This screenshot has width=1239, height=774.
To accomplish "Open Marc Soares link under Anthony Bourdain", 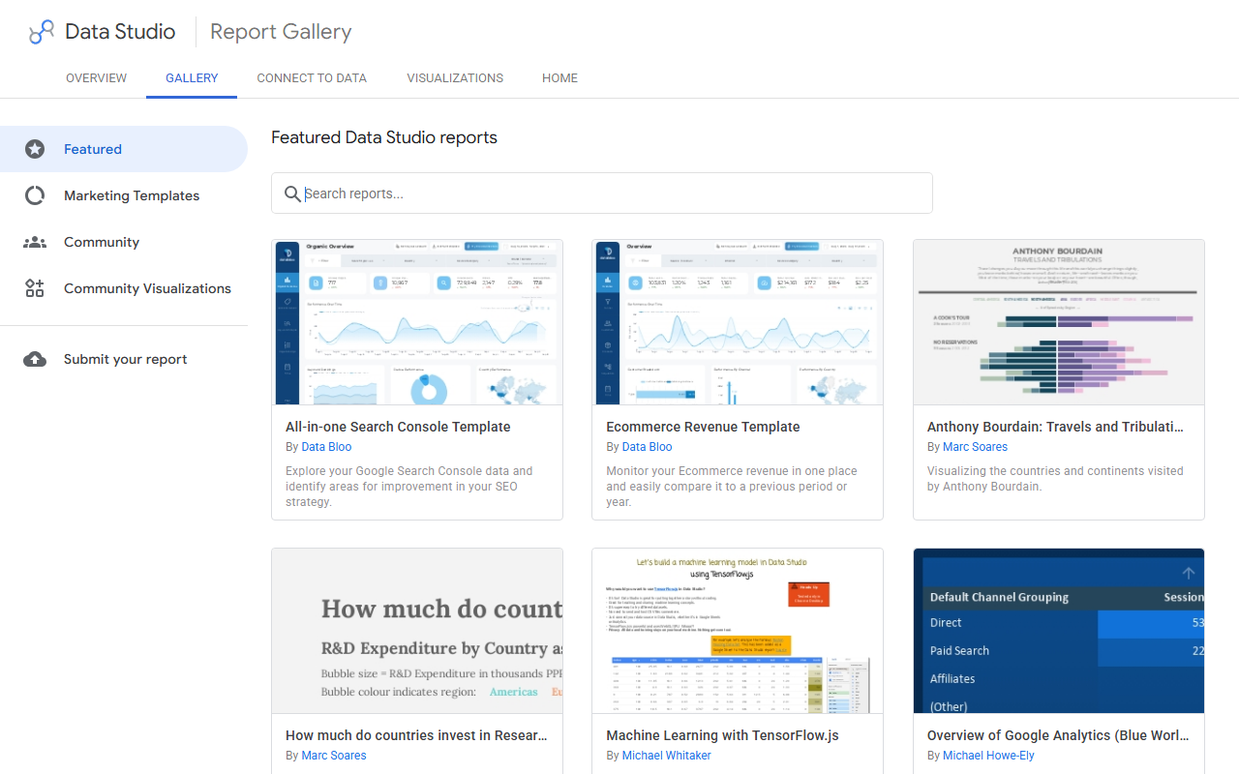I will click(x=975, y=447).
